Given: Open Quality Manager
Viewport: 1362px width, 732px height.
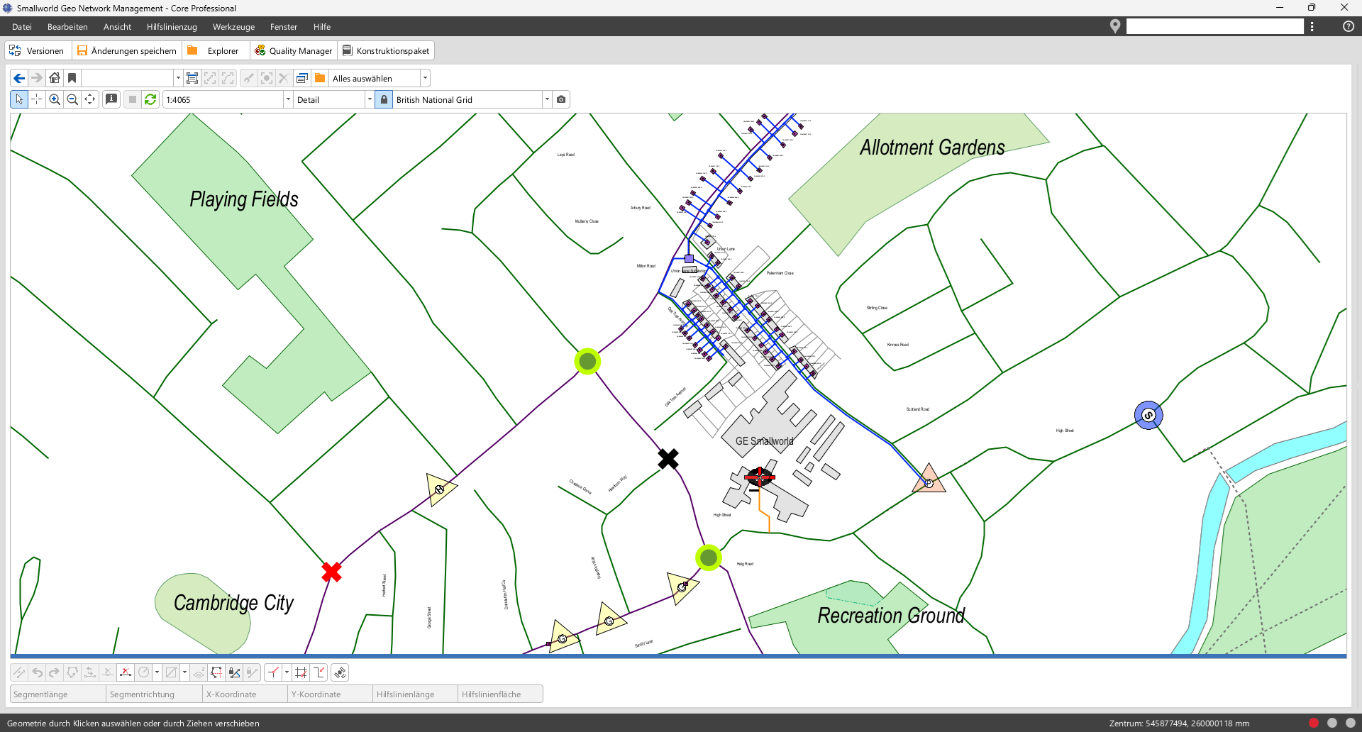Looking at the screenshot, I should coord(294,50).
